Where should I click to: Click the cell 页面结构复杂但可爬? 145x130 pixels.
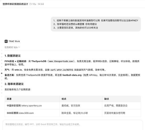click(121, 113)
